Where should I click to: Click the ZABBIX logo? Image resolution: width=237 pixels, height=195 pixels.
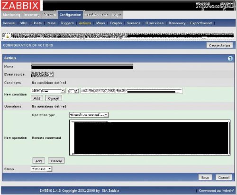[x=21, y=5]
